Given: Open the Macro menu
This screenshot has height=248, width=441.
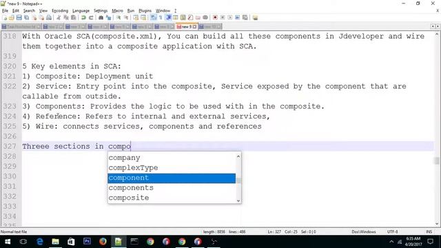Looking at the screenshot, I should pos(117,11).
